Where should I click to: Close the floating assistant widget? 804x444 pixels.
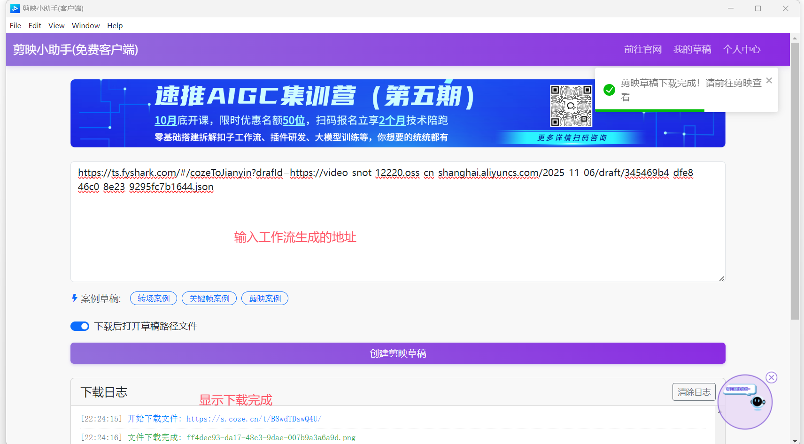[x=771, y=377]
